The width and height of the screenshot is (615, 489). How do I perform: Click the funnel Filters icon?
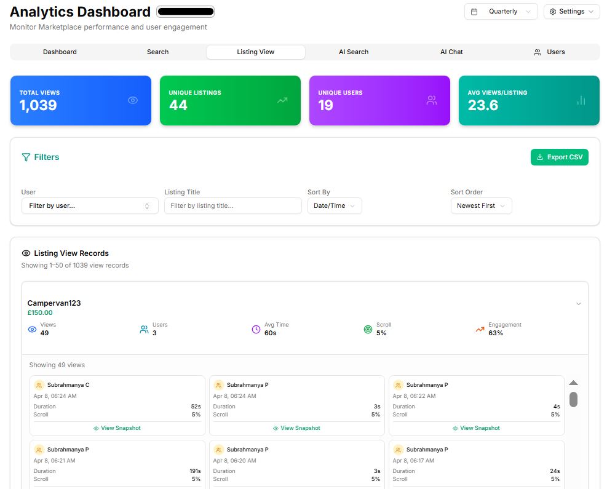[x=26, y=157]
